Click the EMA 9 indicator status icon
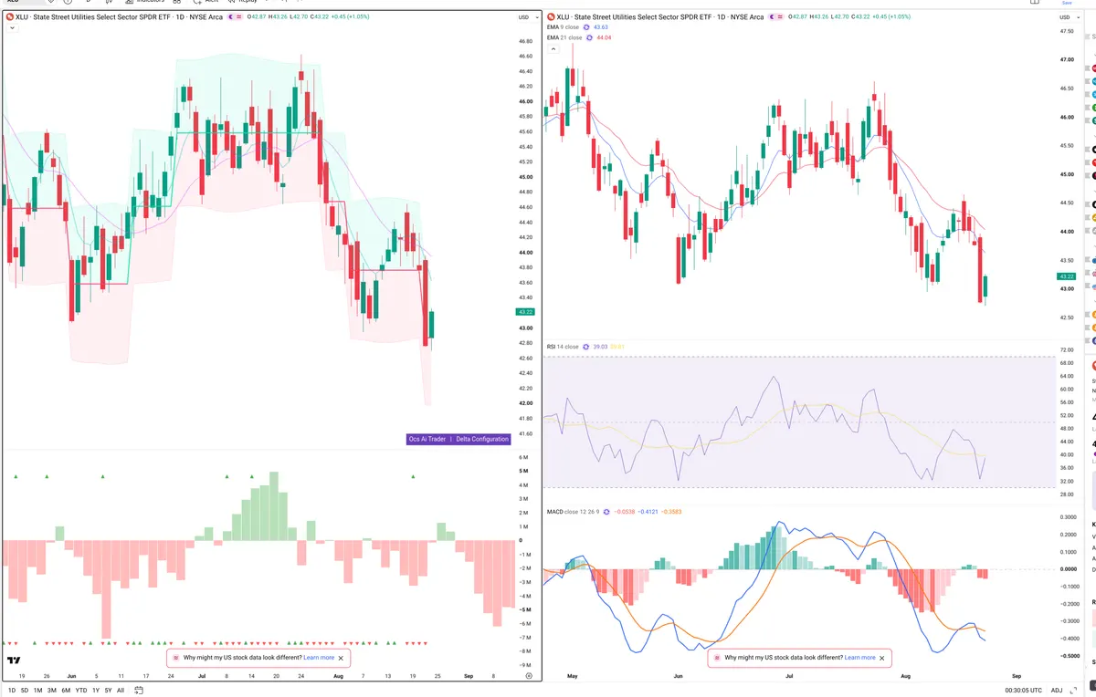 pos(587,27)
